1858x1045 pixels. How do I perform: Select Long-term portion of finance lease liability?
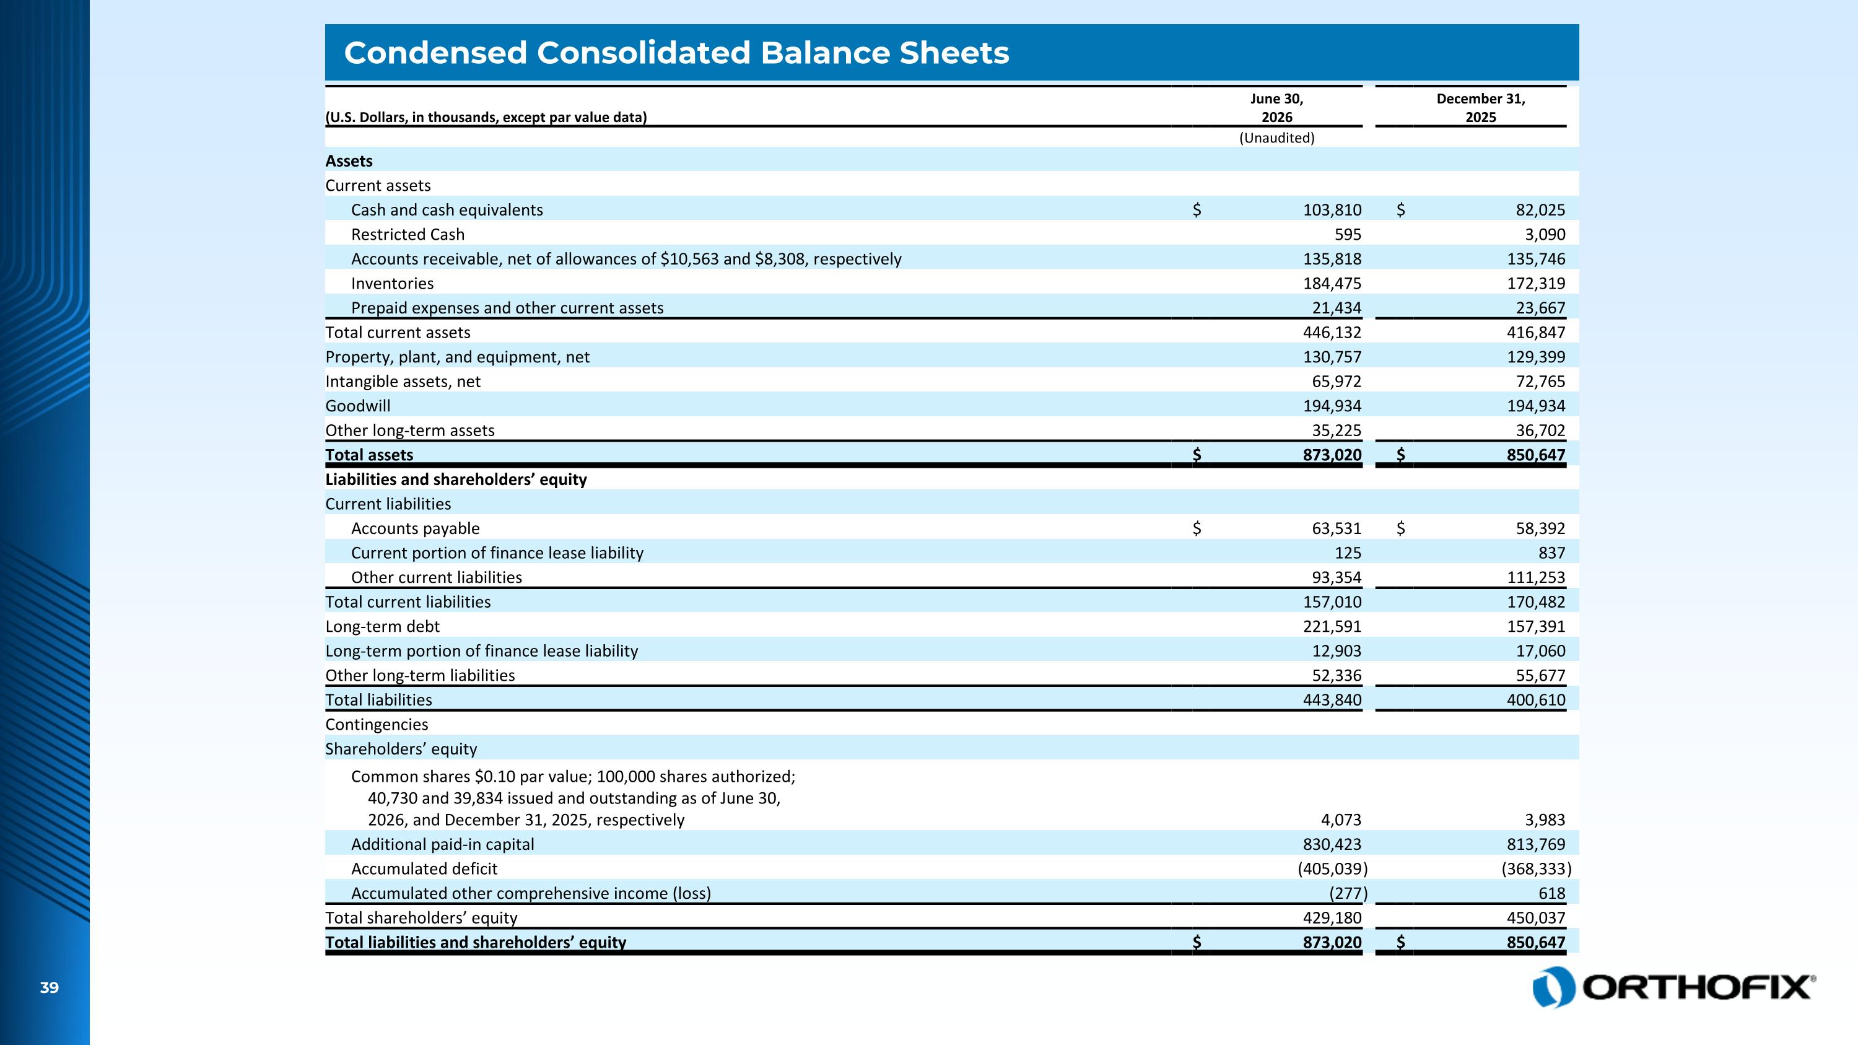(x=482, y=651)
